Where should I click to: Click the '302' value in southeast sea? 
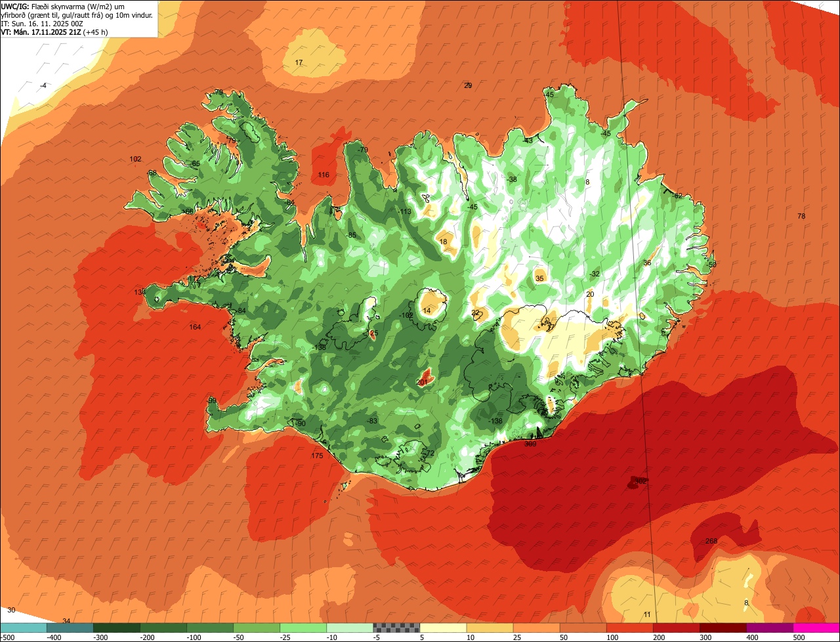(640, 481)
